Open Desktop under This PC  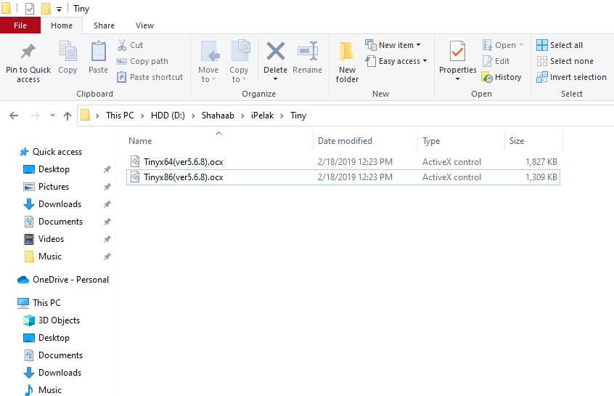[54, 338]
